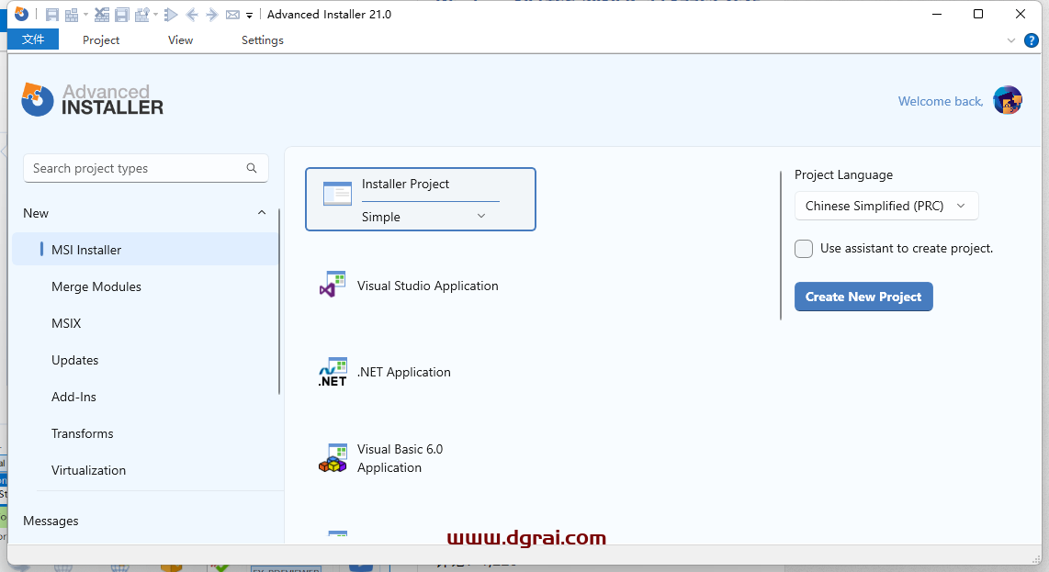Enable Use assistant to create project checkbox

804,249
